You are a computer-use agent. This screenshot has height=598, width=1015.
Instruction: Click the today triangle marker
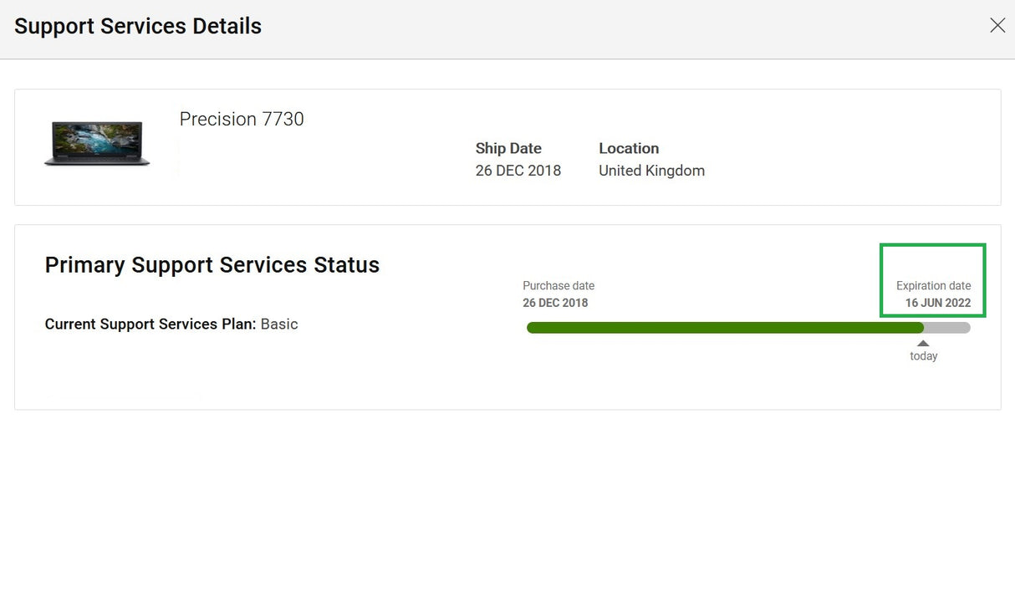click(x=923, y=343)
